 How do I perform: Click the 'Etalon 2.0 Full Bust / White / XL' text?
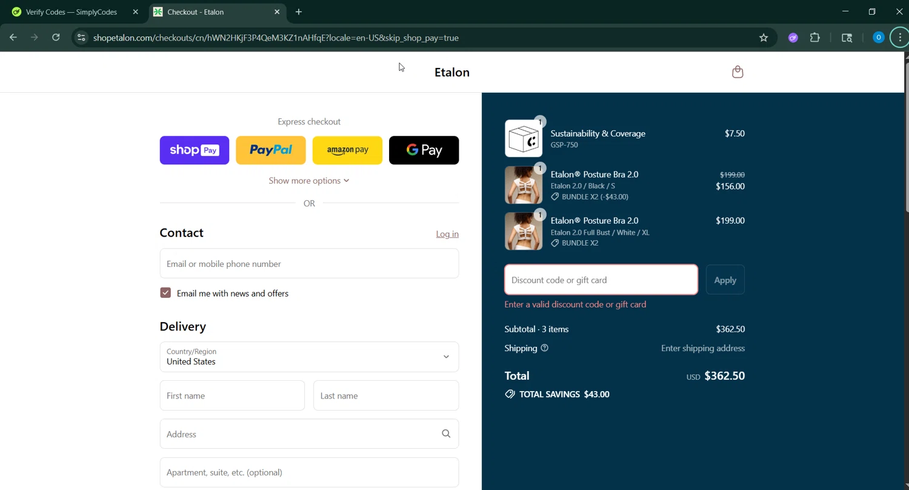tap(600, 232)
